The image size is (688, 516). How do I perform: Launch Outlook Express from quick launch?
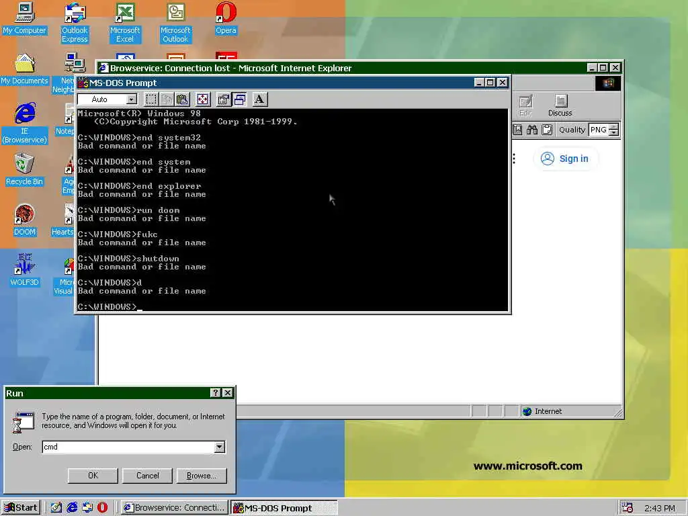pyautogui.click(x=87, y=508)
